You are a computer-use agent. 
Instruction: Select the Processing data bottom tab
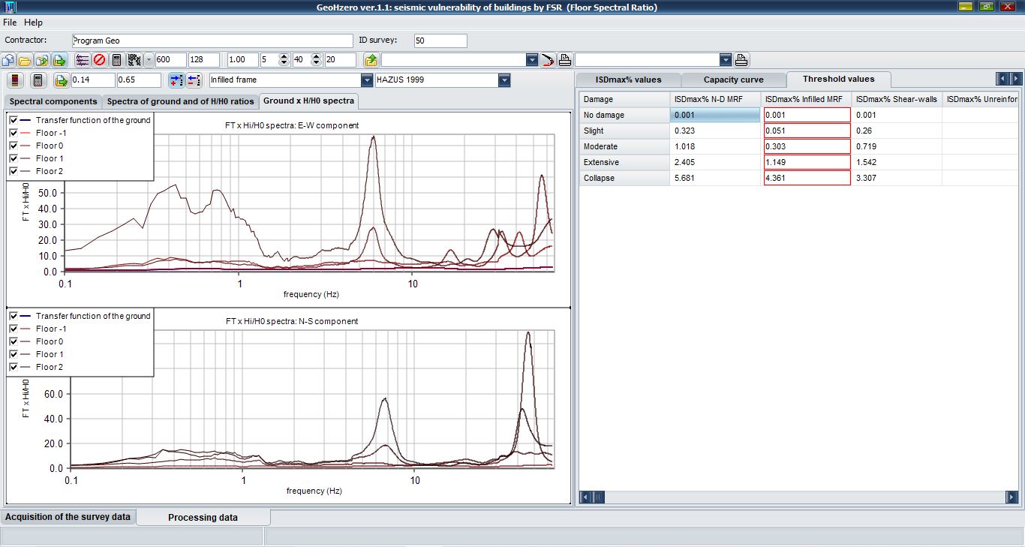pyautogui.click(x=203, y=517)
